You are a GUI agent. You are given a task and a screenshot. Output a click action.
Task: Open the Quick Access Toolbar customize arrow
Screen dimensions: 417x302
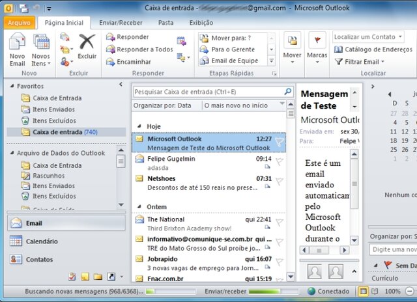tap(49, 9)
